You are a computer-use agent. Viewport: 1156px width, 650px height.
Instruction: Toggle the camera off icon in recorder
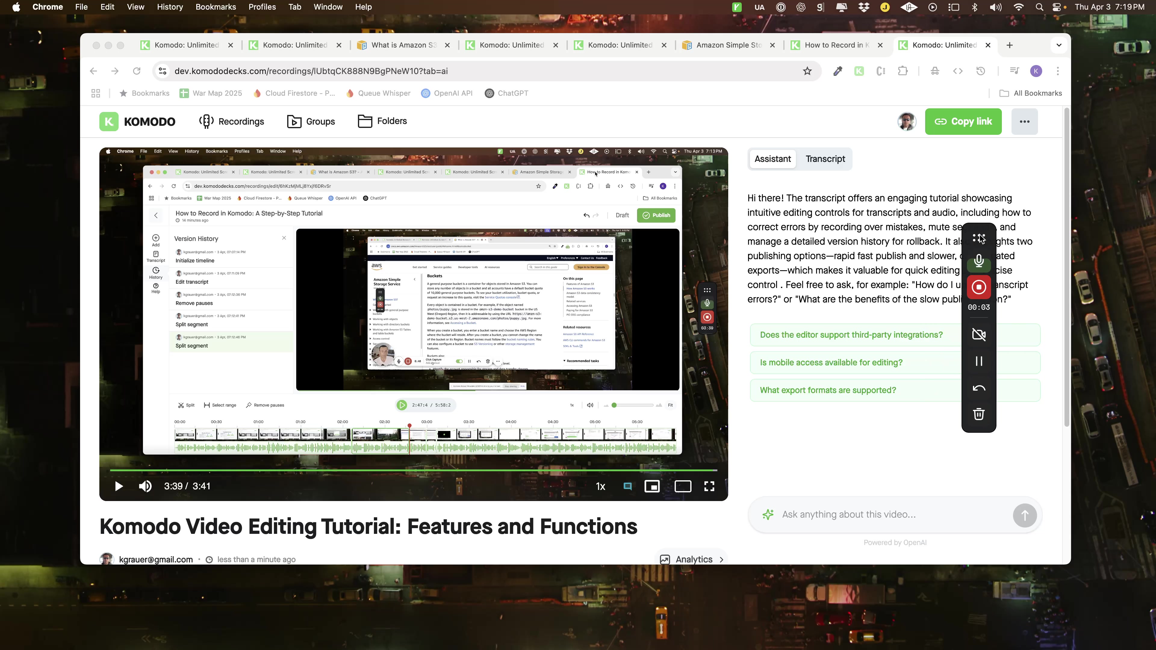click(979, 335)
